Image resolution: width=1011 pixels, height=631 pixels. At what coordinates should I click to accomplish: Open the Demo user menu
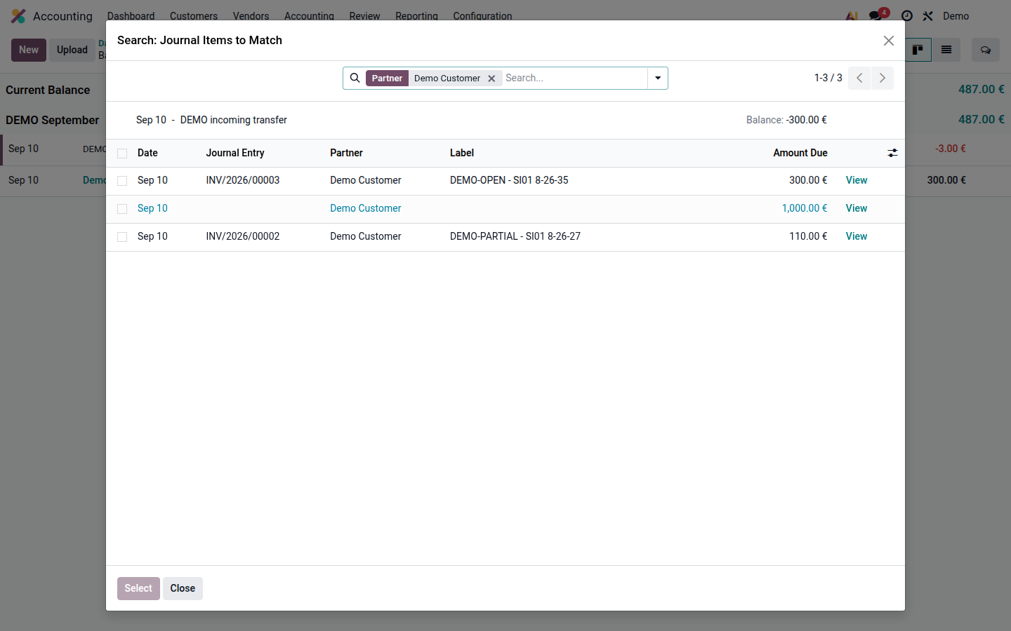pos(956,15)
